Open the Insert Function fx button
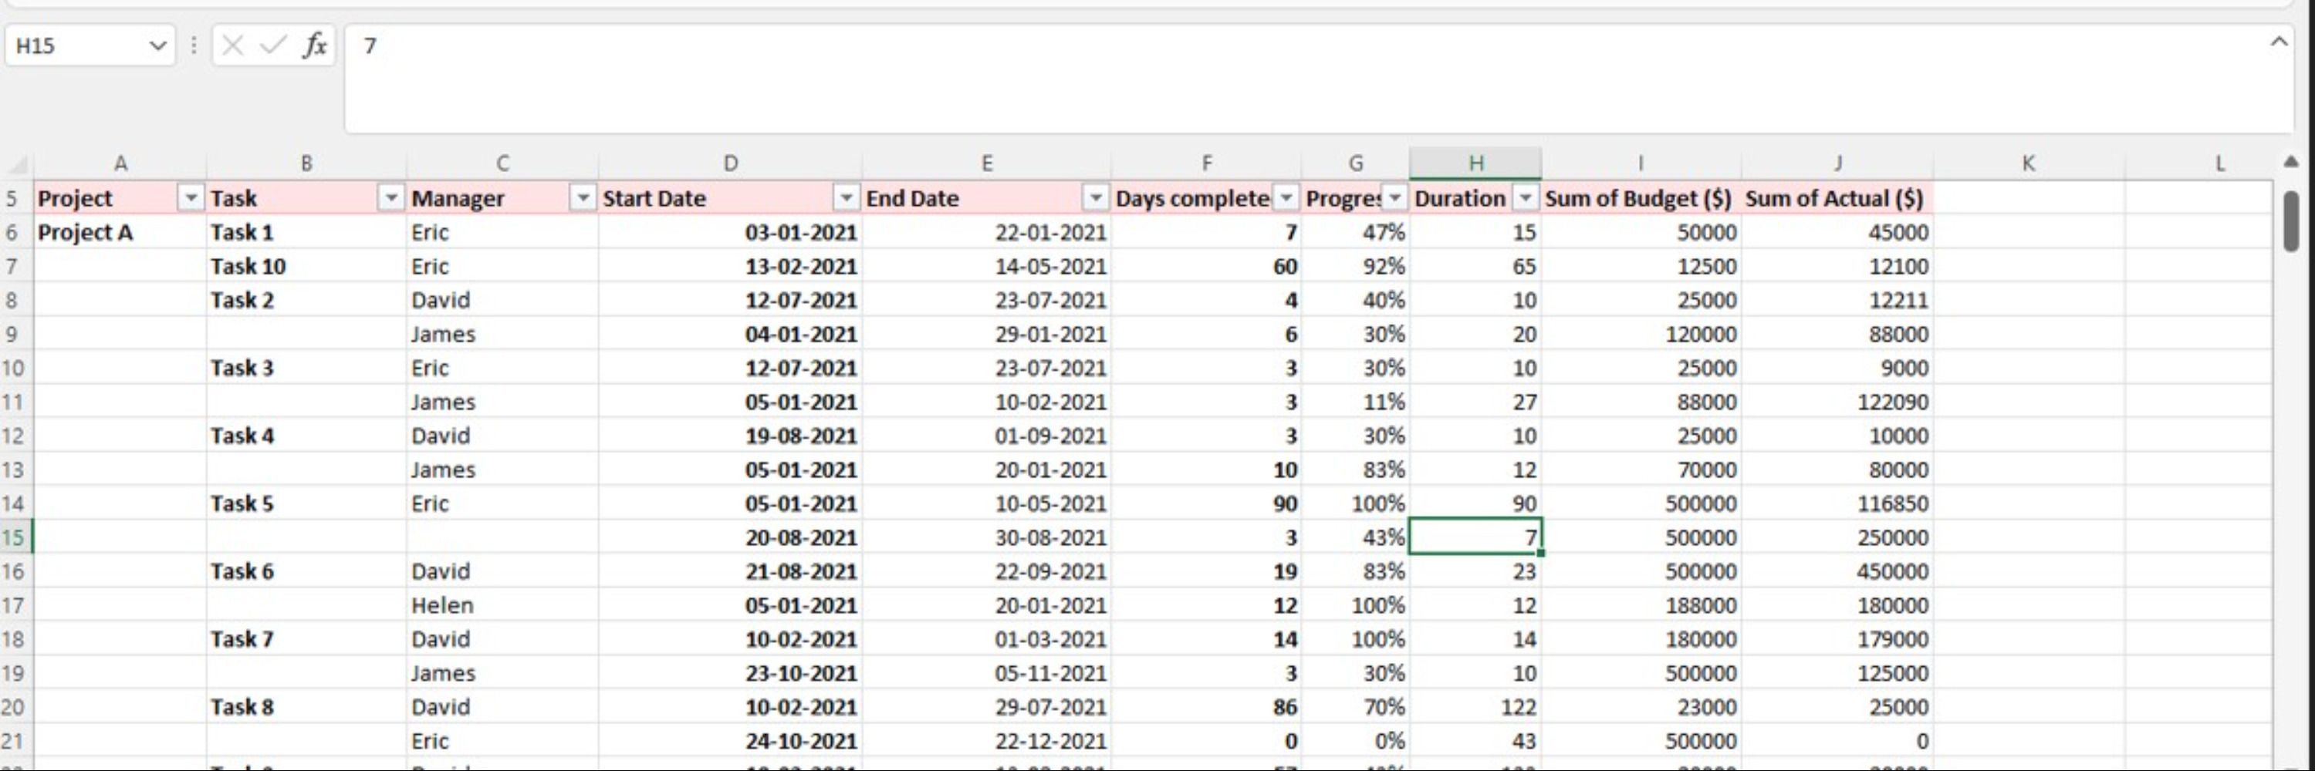 (x=315, y=45)
